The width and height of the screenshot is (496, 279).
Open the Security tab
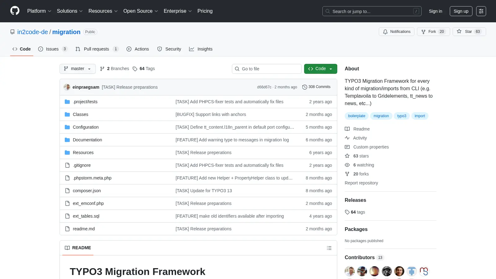(x=169, y=49)
